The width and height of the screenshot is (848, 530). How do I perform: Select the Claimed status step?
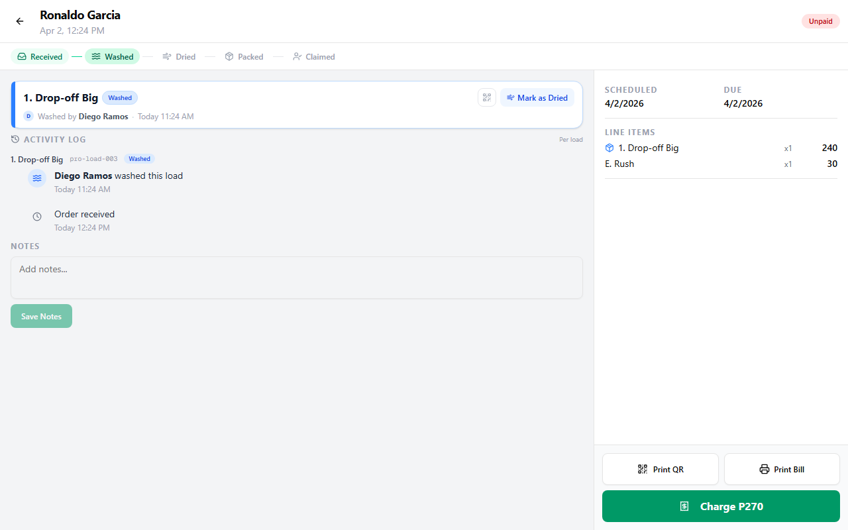313,57
